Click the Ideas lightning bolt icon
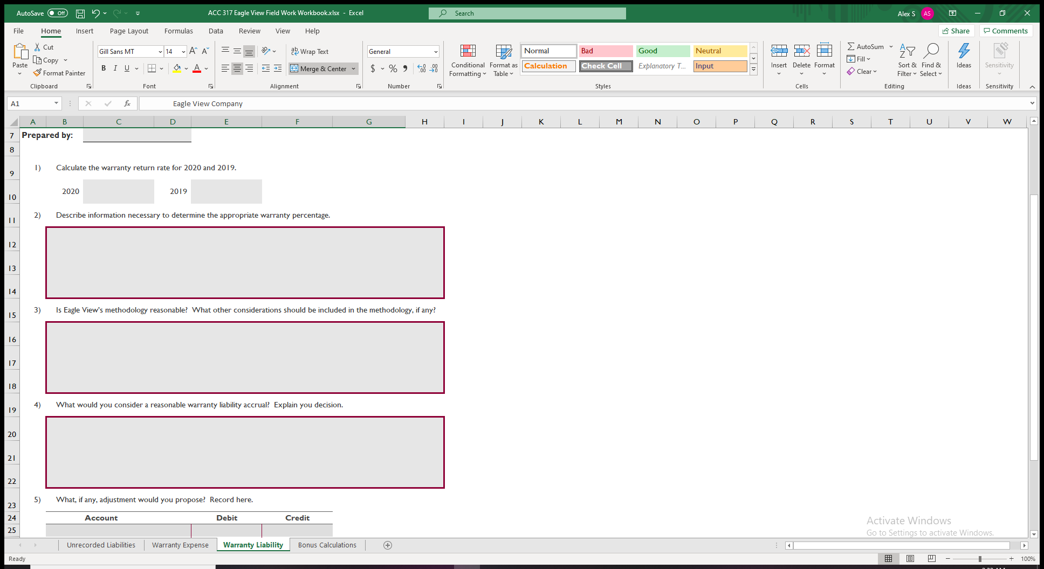Image resolution: width=1044 pixels, height=569 pixels. coord(964,51)
